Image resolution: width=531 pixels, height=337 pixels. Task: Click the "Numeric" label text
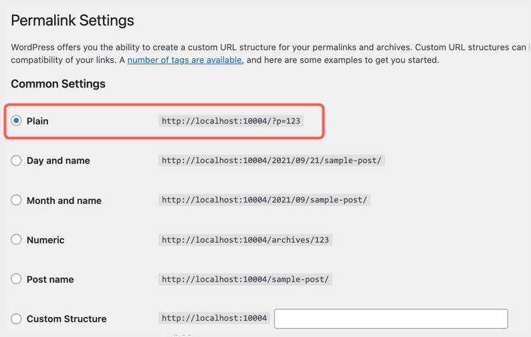click(x=45, y=240)
